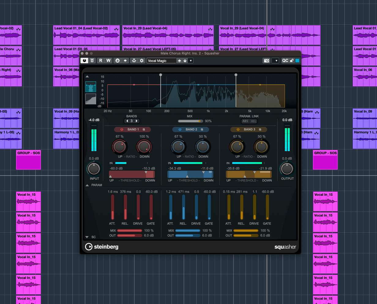The height and width of the screenshot is (304, 377).
Task: Toggle the plugin activate power button
Action: [x=84, y=61]
